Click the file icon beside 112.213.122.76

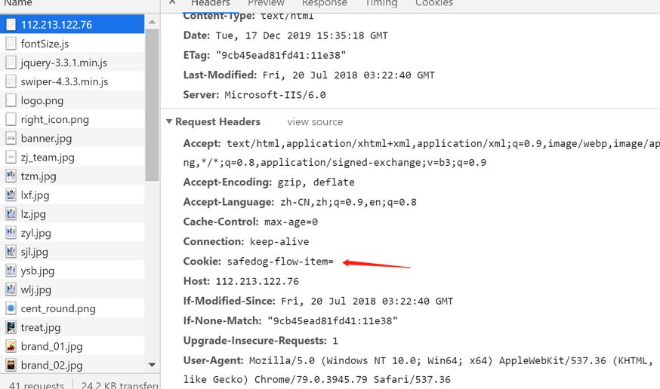point(11,24)
